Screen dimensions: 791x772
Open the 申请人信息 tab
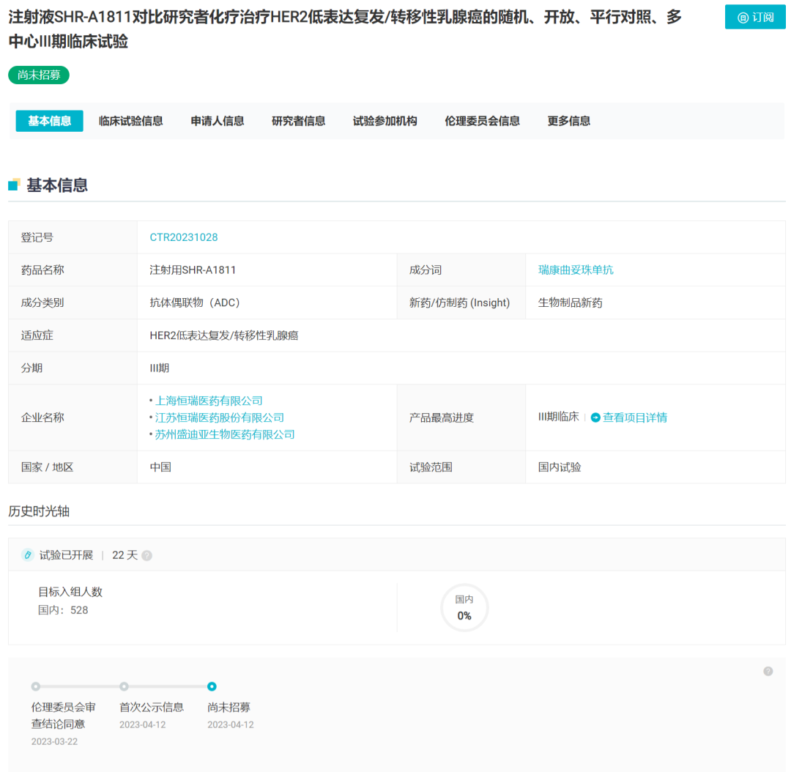(x=218, y=121)
